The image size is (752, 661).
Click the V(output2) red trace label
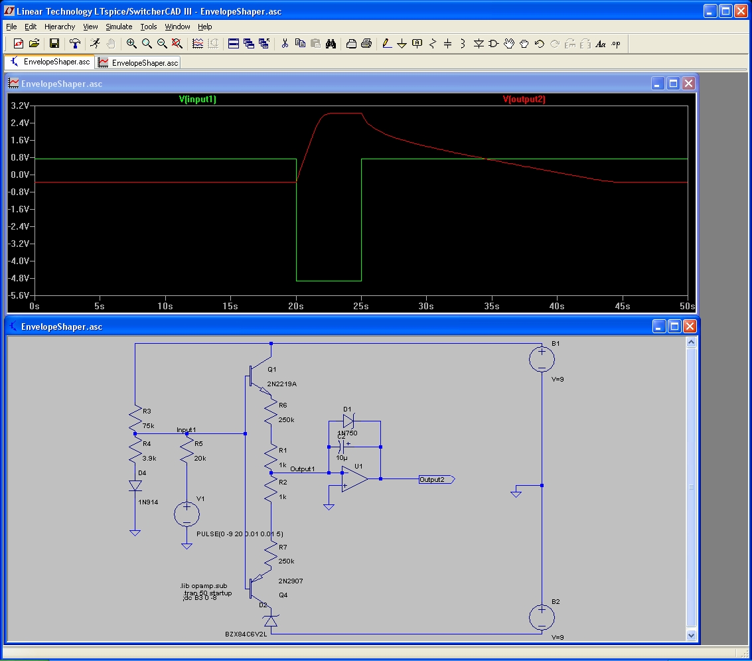(524, 99)
